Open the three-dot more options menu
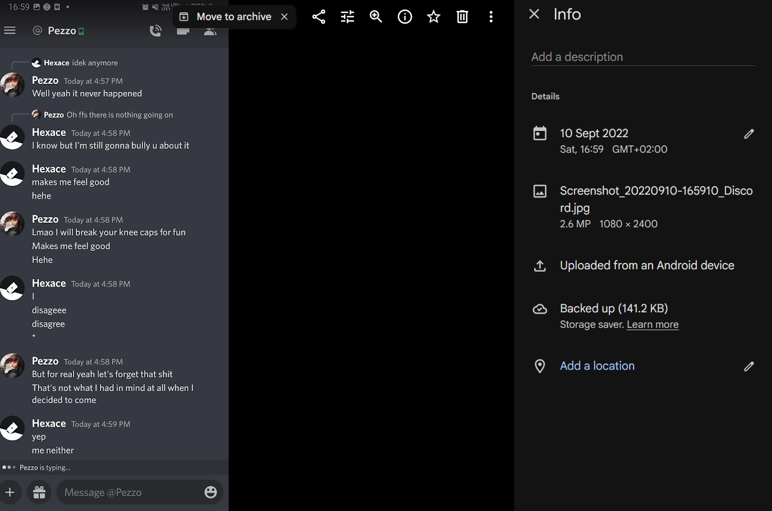Viewport: 772px width, 511px height. [491, 17]
